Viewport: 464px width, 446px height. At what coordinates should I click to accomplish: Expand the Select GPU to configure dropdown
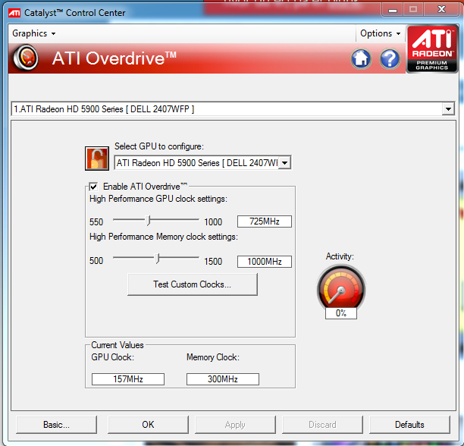(x=284, y=163)
